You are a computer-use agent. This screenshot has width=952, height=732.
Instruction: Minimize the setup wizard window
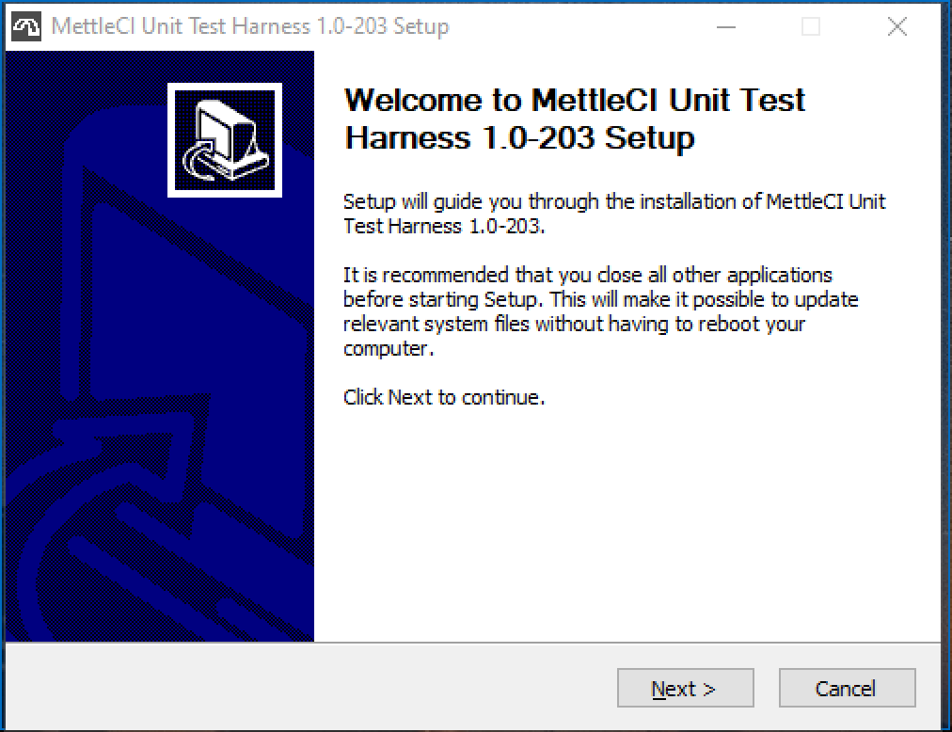(x=725, y=27)
